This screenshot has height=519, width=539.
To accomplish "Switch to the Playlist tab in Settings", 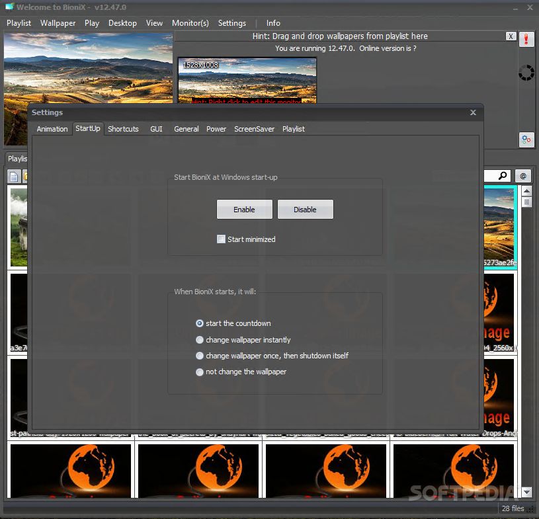I will (294, 129).
